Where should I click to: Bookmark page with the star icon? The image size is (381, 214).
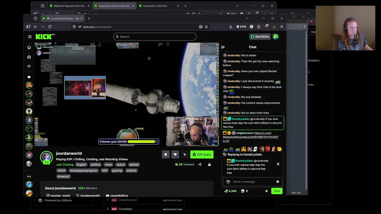[x=206, y=27]
